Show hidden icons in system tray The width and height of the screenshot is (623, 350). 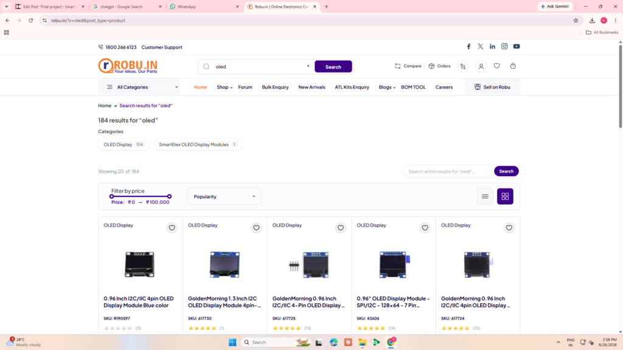pos(559,342)
